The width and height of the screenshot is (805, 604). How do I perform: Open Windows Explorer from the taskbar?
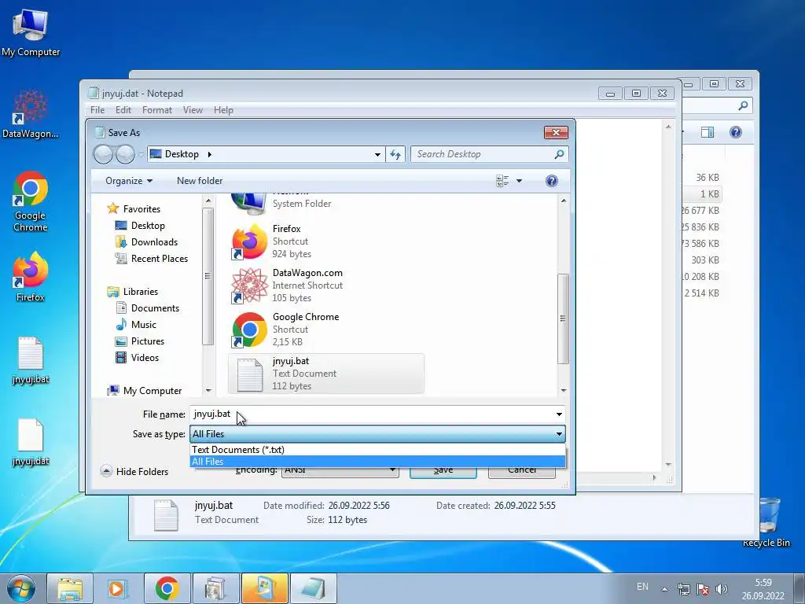click(70, 588)
